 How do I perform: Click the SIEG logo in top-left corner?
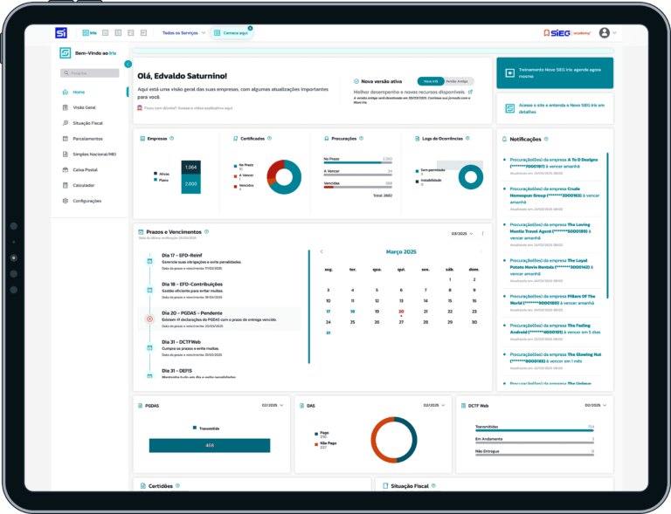[61, 33]
